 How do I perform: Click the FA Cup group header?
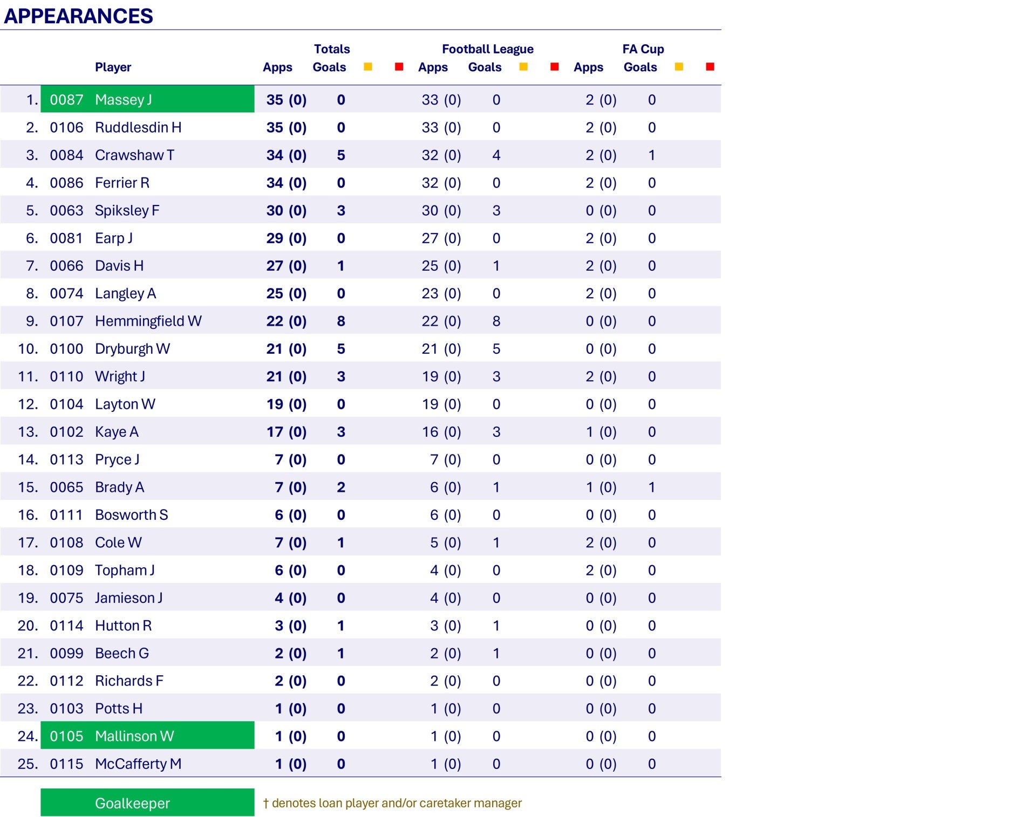pos(643,49)
